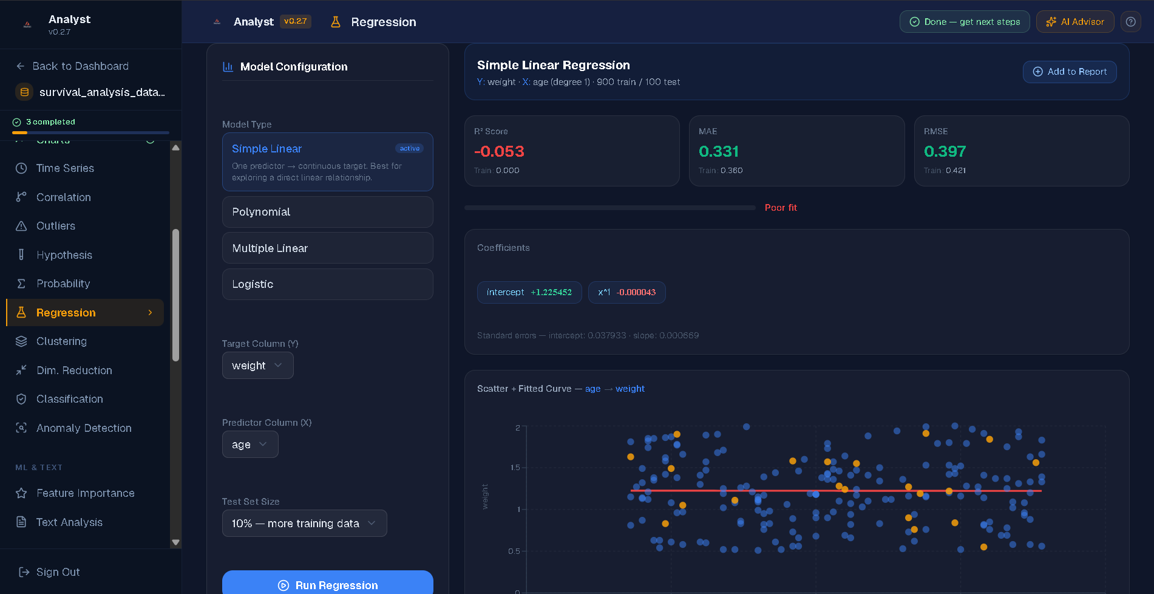Select the Logistic model type
The image size is (1154, 594).
pos(328,284)
